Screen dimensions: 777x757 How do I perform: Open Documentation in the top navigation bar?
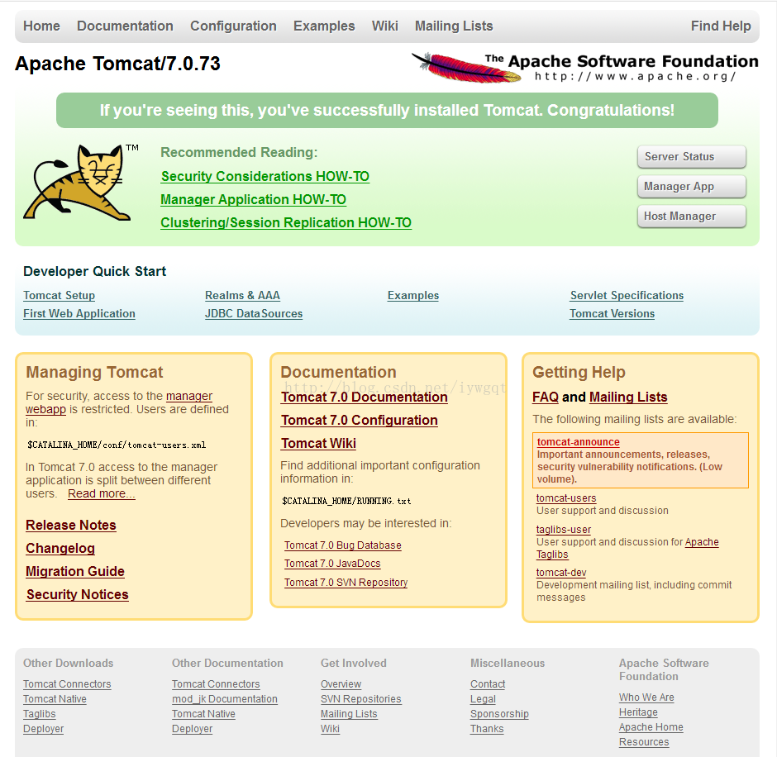point(125,26)
